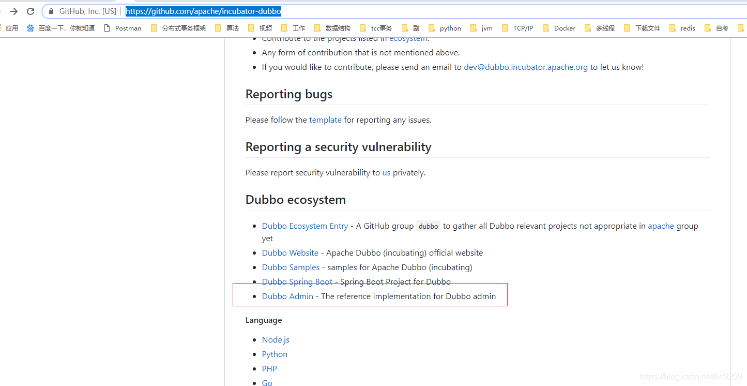This screenshot has width=747, height=386.
Task: Open the Docker bookmark folder
Action: coord(559,28)
